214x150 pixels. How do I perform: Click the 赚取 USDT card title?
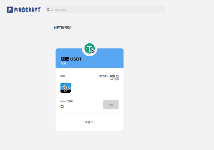click(x=71, y=59)
